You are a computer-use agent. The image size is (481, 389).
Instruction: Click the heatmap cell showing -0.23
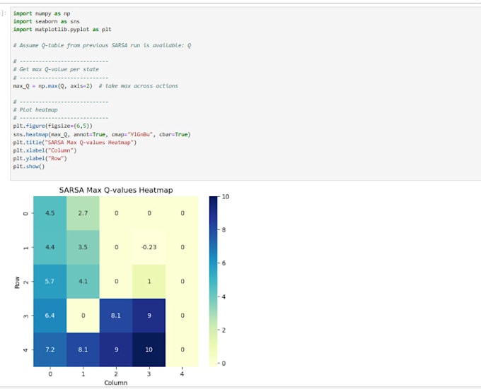[149, 247]
